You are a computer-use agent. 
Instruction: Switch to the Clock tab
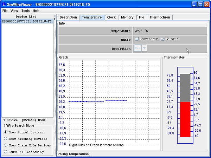pos(111,17)
